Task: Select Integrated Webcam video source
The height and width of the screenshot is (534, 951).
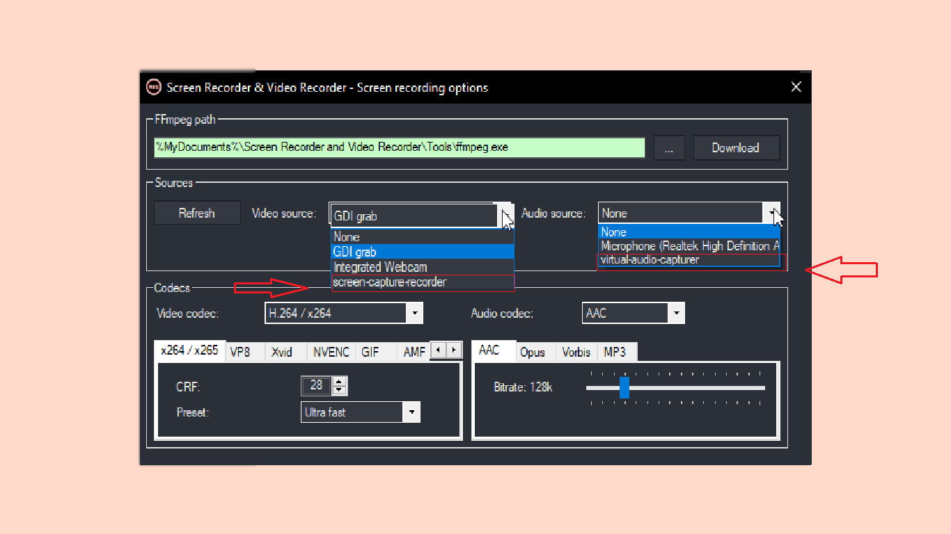Action: pos(423,267)
